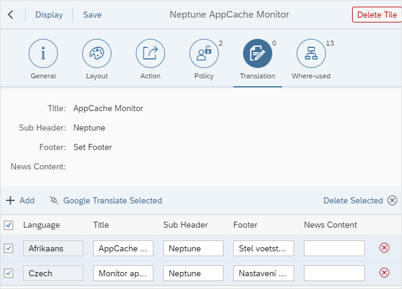Screen dimensions: 402x289
Task: Uncheck the Afrikaans row checkbox
Action: 9,248
